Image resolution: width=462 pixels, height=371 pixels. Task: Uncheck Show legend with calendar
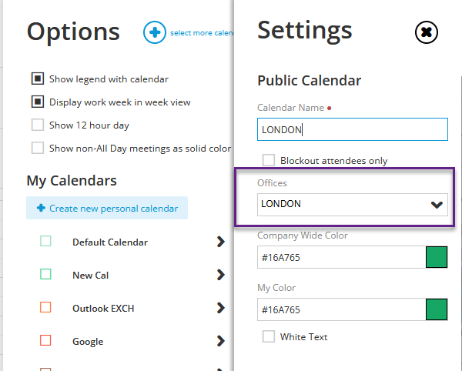coord(38,79)
